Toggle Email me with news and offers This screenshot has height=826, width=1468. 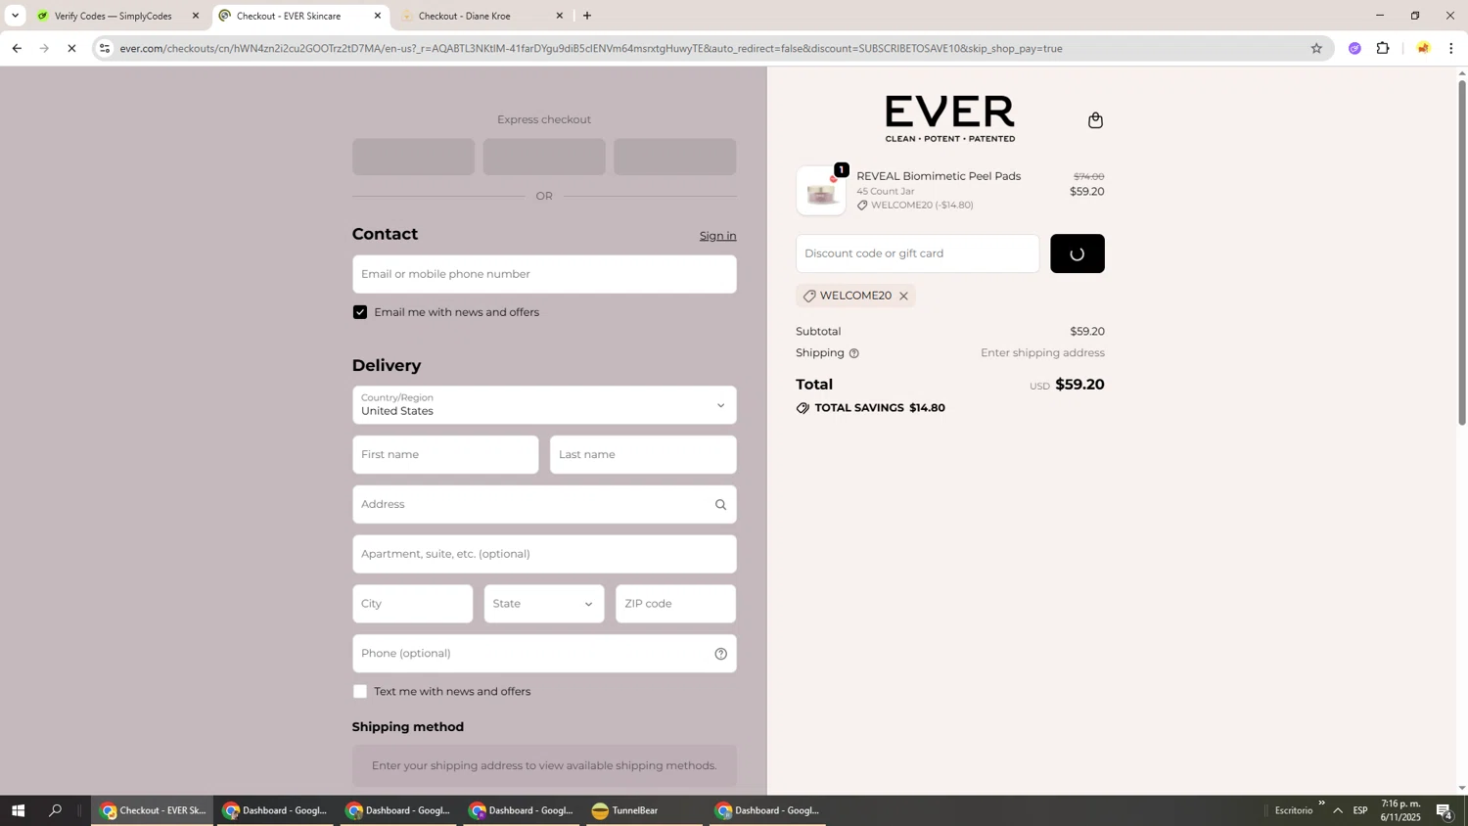coord(360,312)
